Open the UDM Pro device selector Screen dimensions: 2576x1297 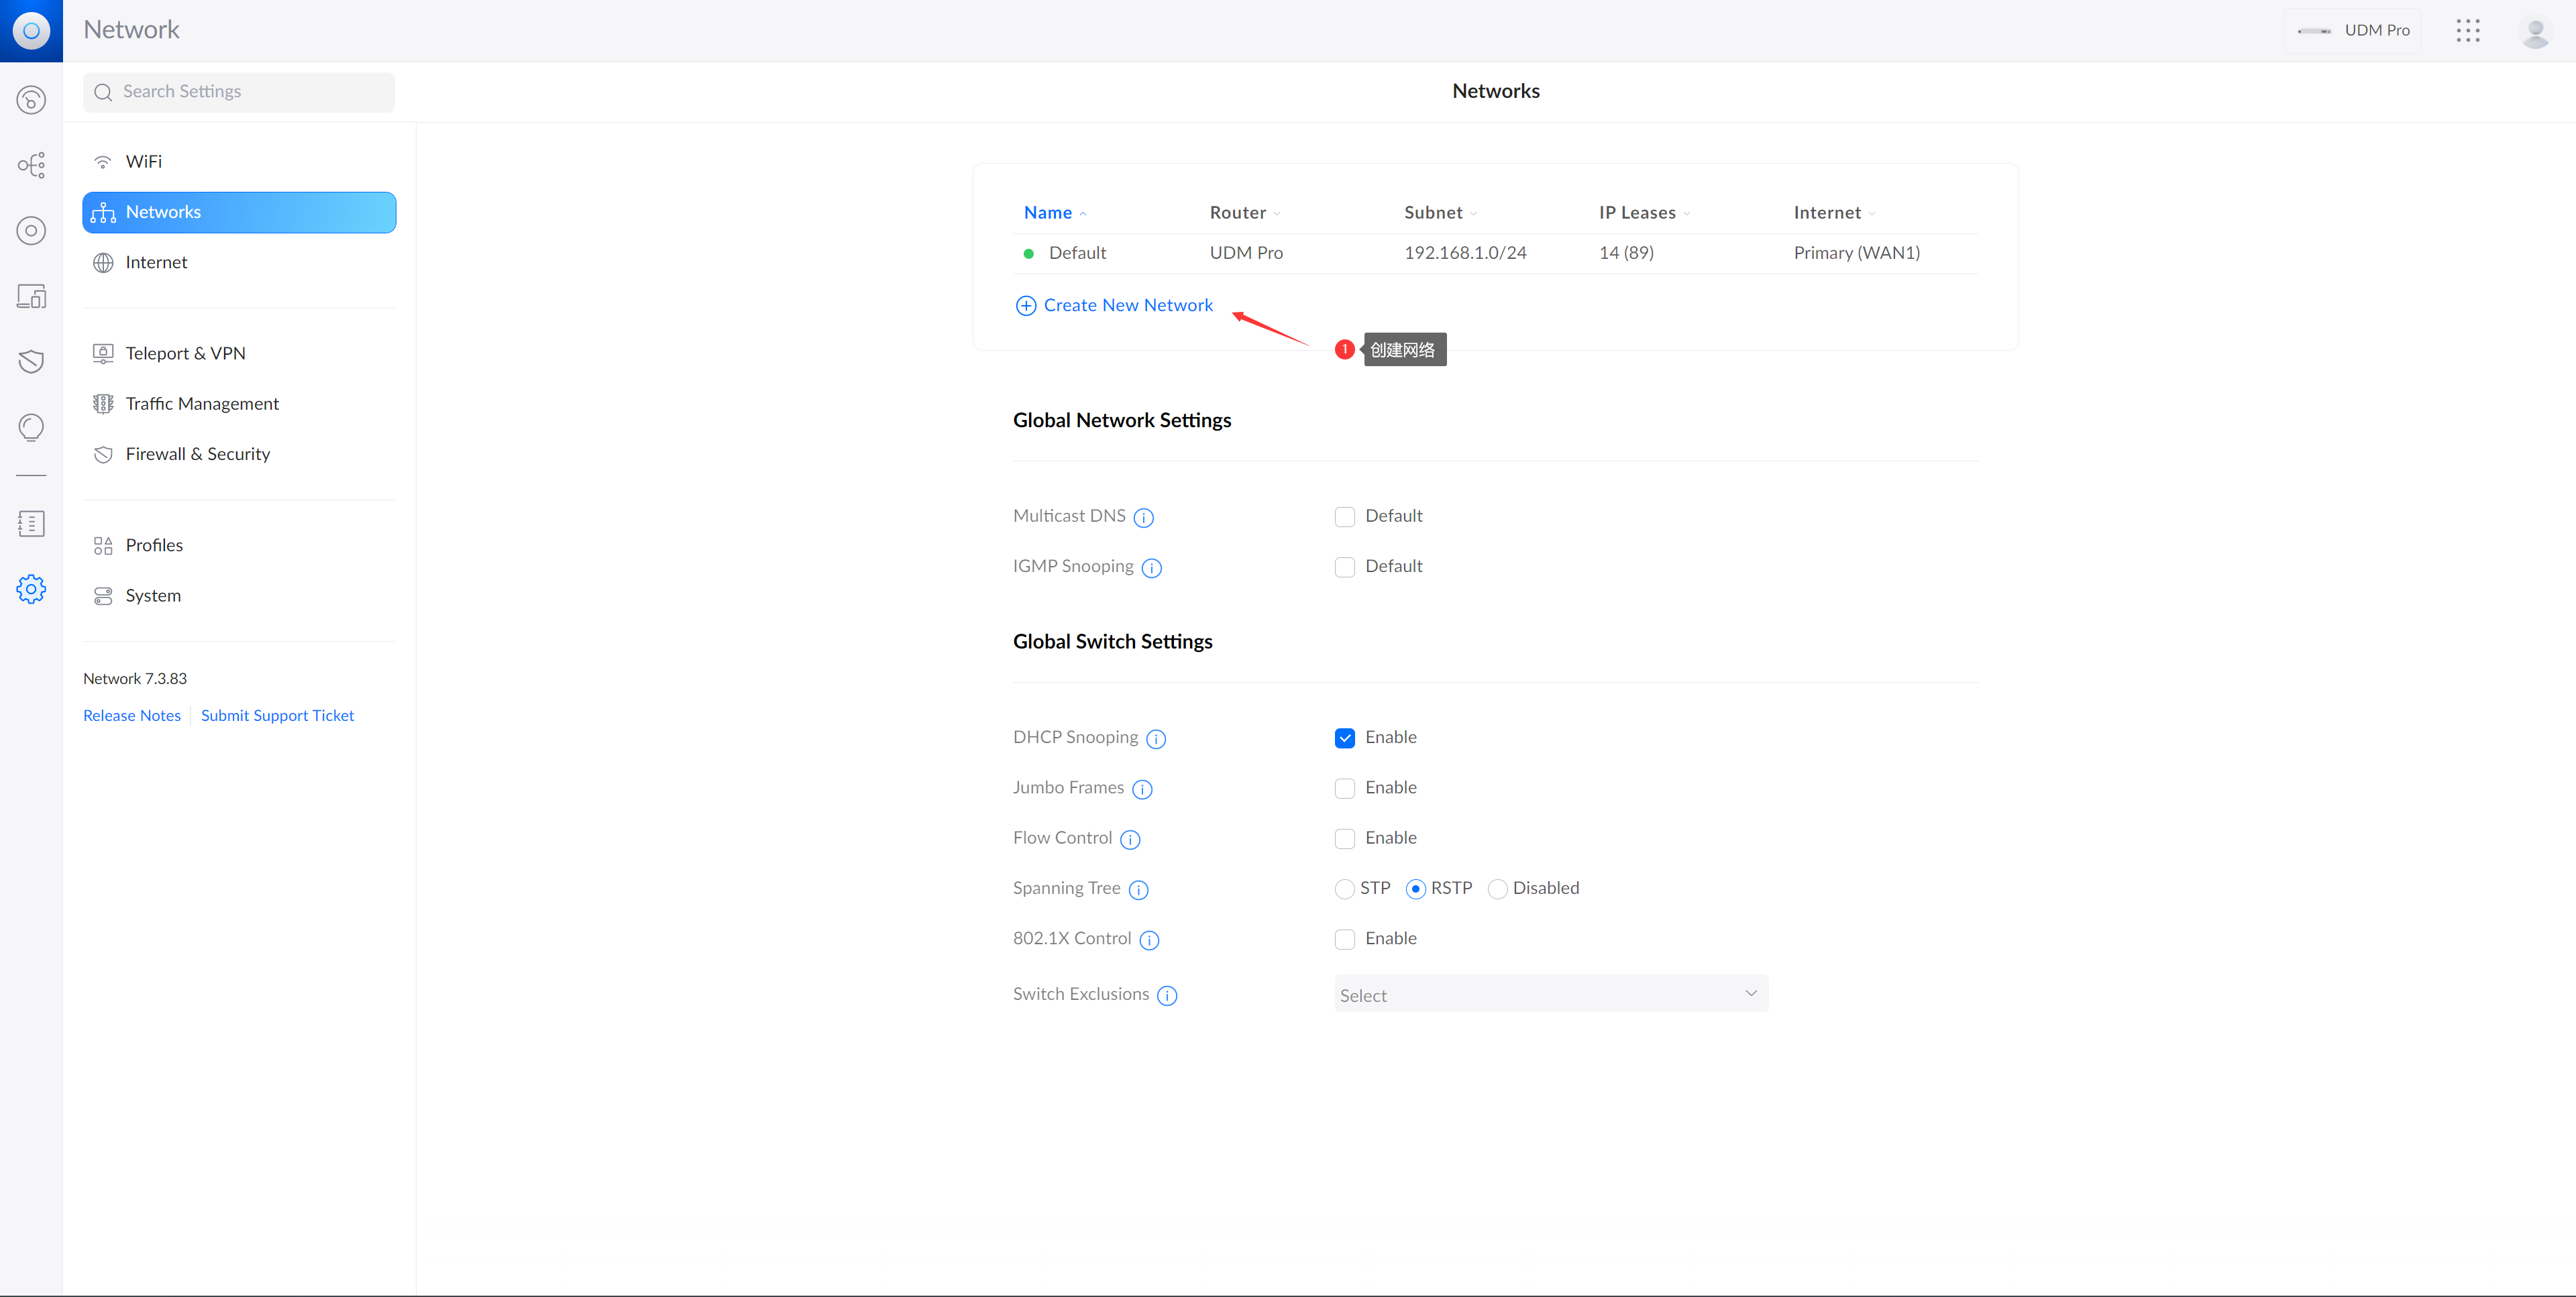pyautogui.click(x=2352, y=31)
